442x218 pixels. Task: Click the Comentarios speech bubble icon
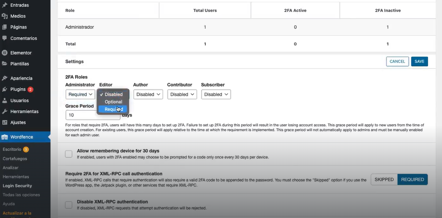pos(5,38)
